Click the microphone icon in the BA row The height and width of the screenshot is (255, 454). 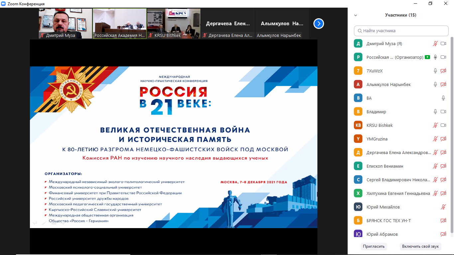tap(443, 98)
